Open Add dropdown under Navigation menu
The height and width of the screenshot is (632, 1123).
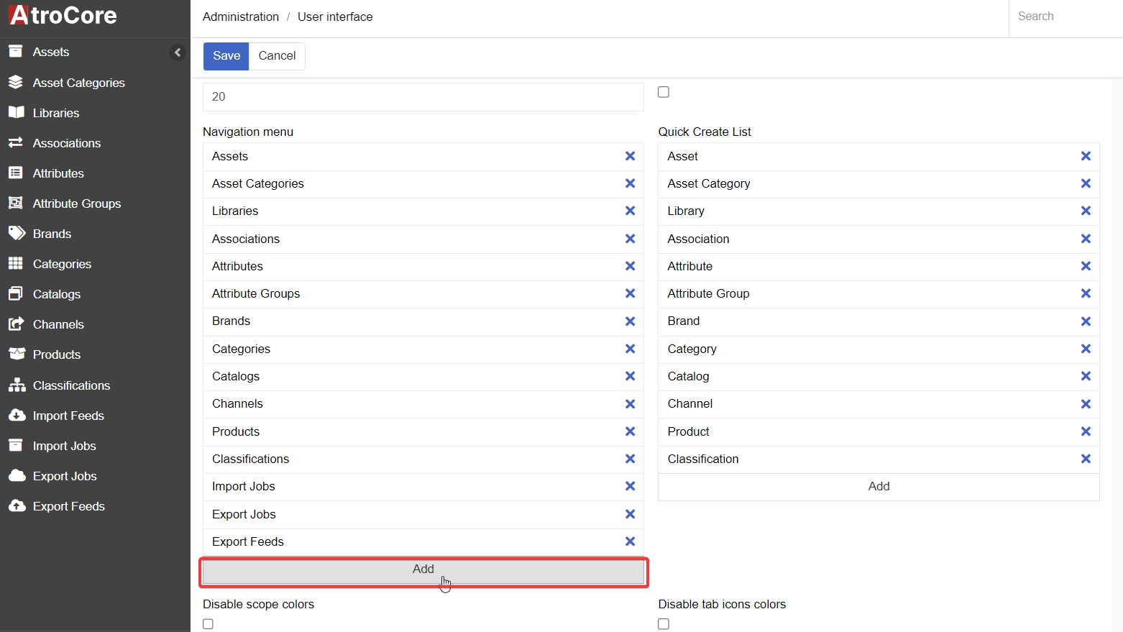[423, 569]
